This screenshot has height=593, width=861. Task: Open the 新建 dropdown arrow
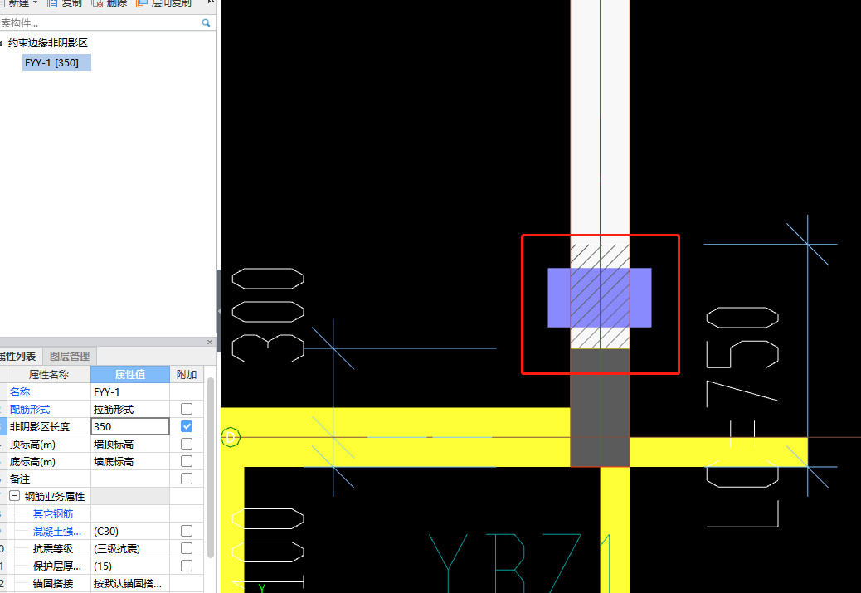point(36,2)
